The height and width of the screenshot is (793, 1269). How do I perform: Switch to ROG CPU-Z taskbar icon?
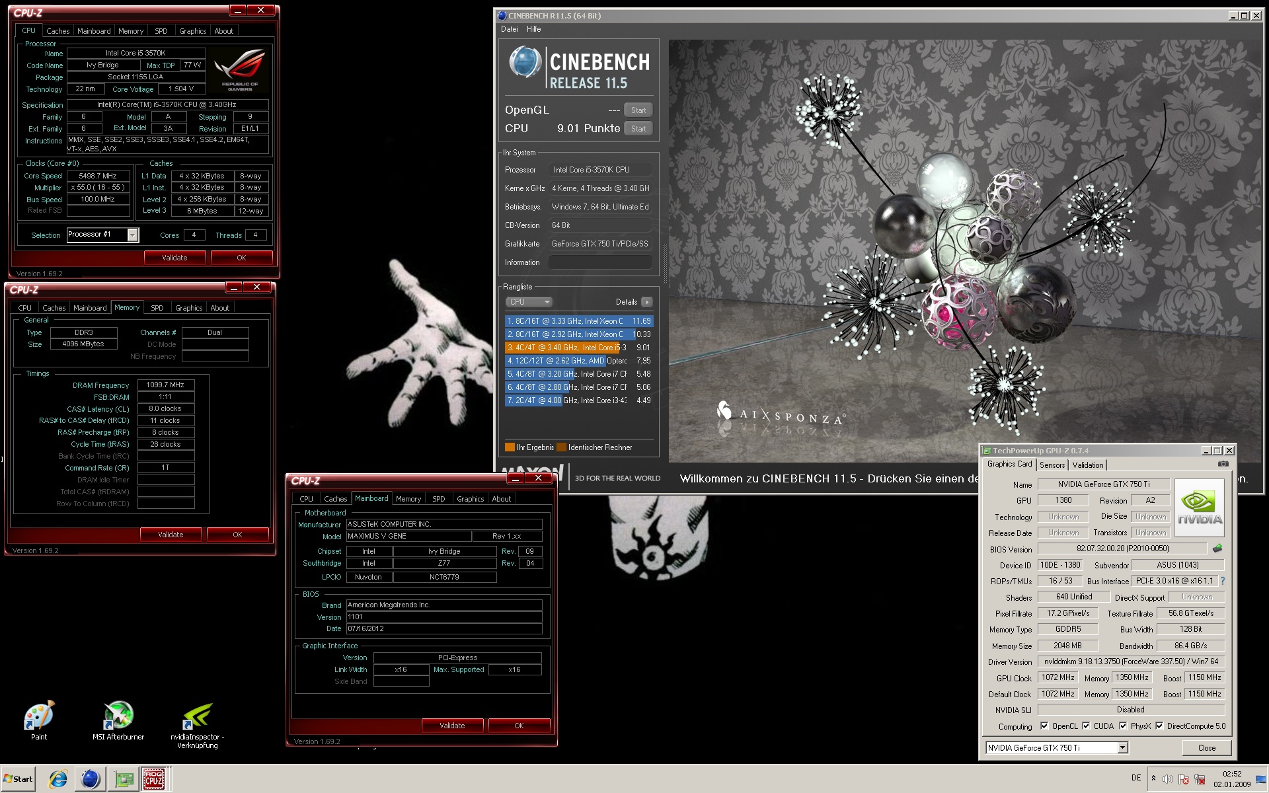click(155, 779)
